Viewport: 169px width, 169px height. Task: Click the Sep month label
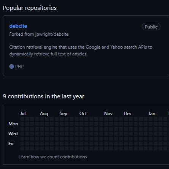coord(63,114)
